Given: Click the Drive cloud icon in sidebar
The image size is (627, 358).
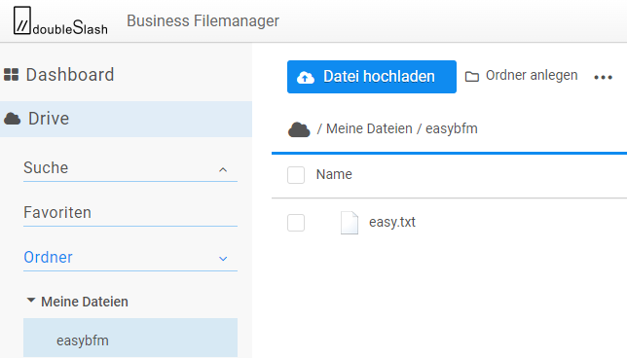Looking at the screenshot, I should click(12, 119).
